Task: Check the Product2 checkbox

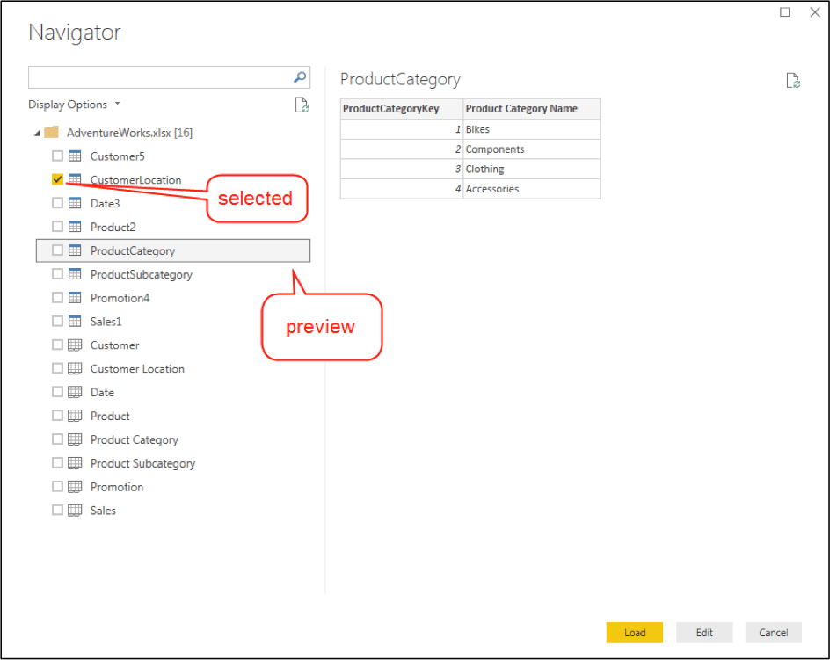Action: 57,227
